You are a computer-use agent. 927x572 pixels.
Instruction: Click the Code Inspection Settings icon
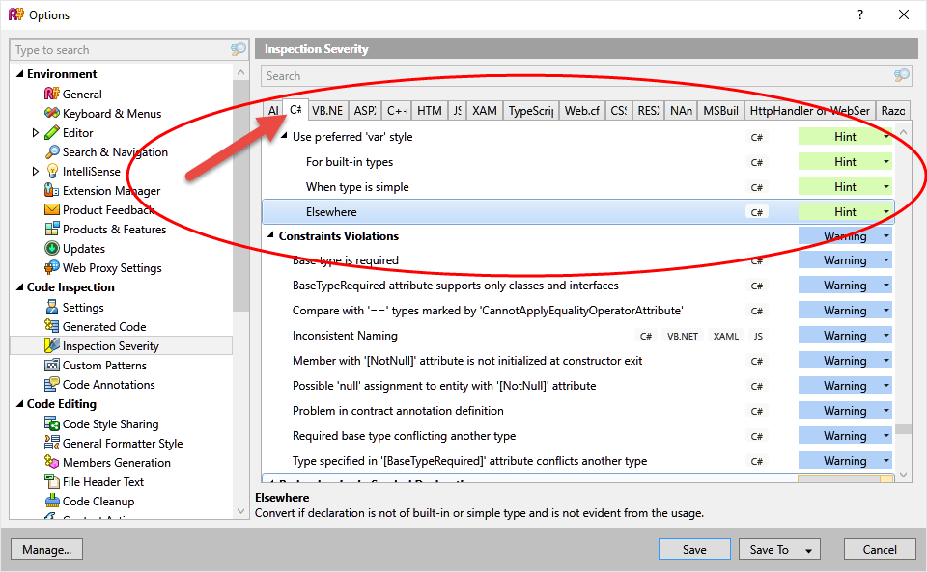click(x=52, y=307)
